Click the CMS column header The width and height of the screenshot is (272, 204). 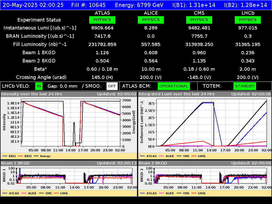tap(199, 13)
